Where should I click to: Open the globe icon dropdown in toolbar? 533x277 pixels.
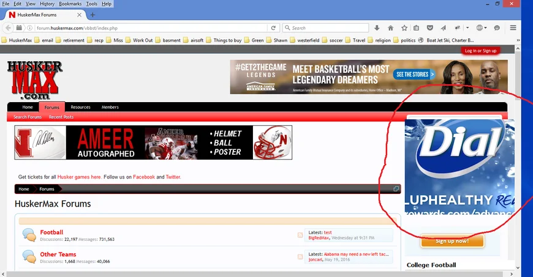pos(482,28)
